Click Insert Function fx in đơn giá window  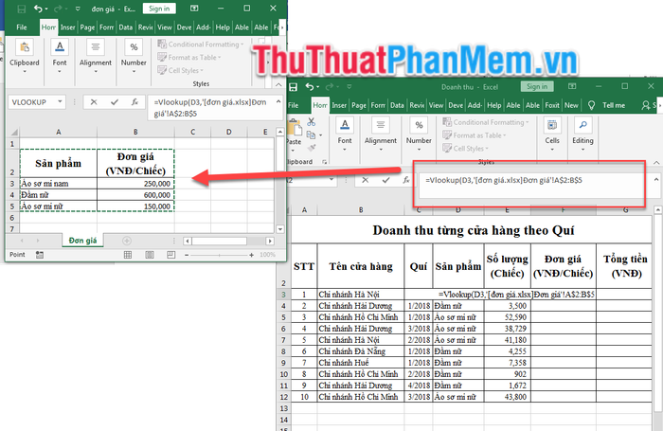(134, 101)
